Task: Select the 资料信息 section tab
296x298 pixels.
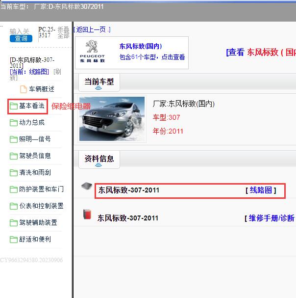Action: [x=99, y=159]
